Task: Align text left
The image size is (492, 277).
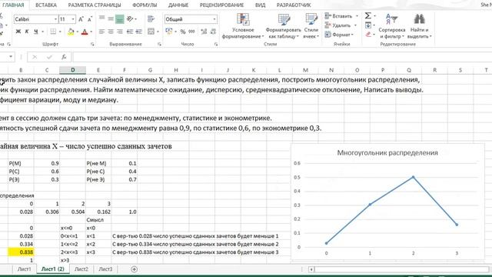Action: (101, 32)
